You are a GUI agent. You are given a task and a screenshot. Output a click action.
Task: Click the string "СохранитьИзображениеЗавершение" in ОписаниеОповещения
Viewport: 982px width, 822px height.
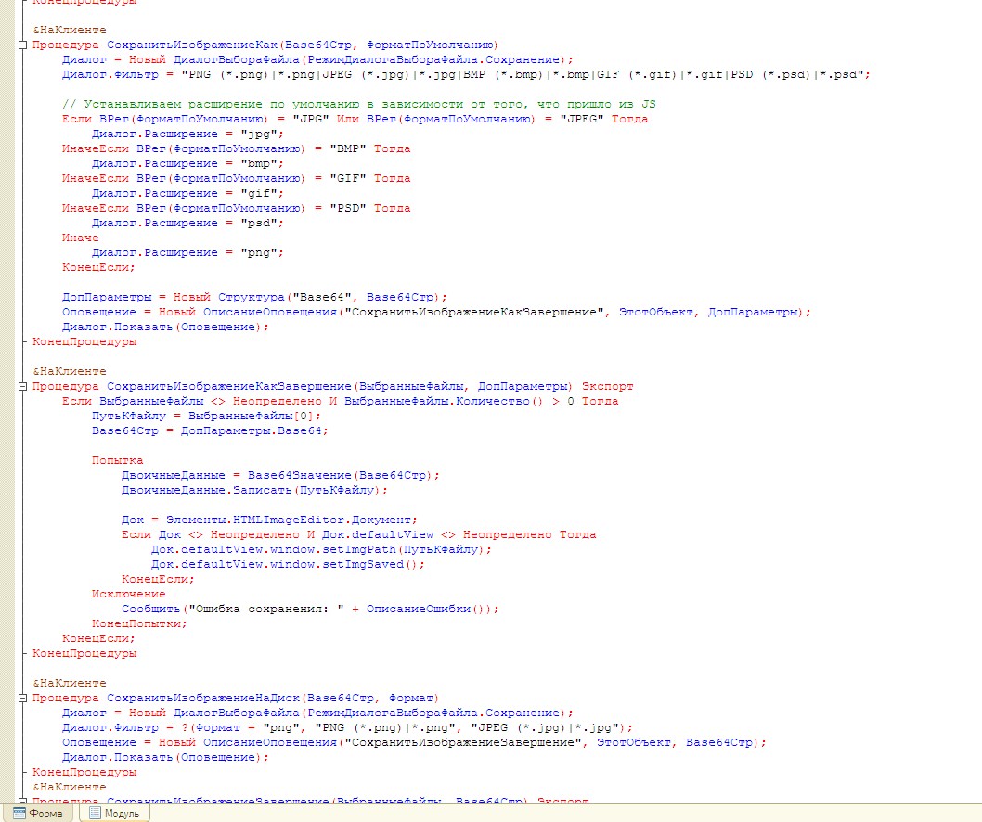(463, 743)
